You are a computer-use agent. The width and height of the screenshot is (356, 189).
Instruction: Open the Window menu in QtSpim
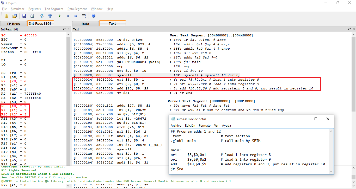coord(97,9)
